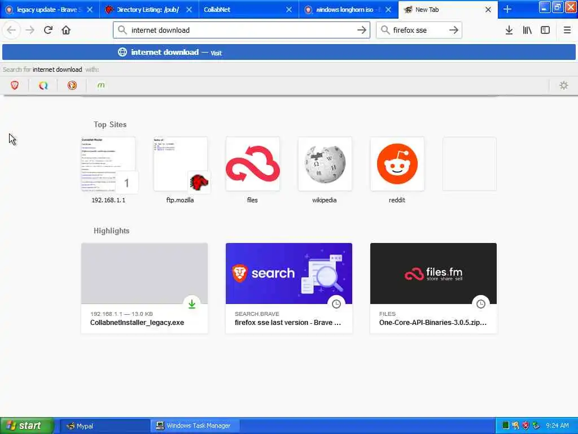Reload the current page

48,30
